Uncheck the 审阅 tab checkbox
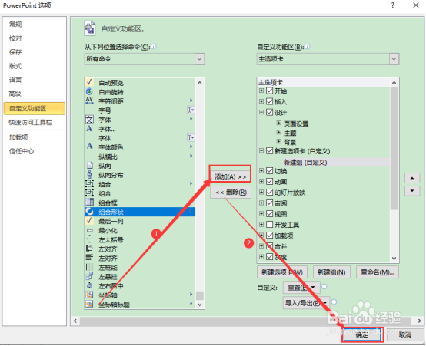 point(269,203)
